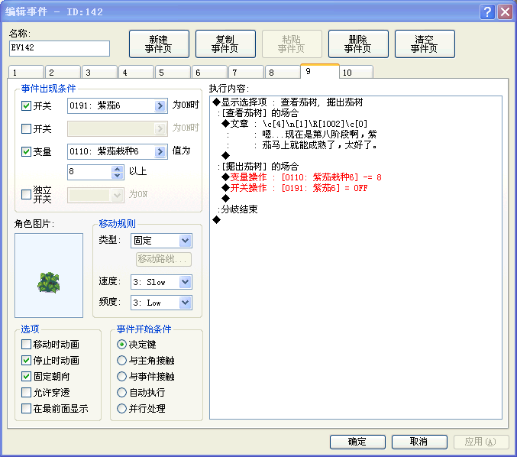The width and height of the screenshot is (517, 457).
Task: Select the 文章 text command line
Action: pyautogui.click(x=295, y=124)
